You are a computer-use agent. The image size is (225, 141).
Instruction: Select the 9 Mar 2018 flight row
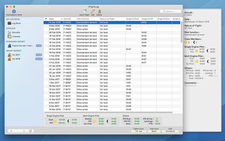(x=112, y=26)
